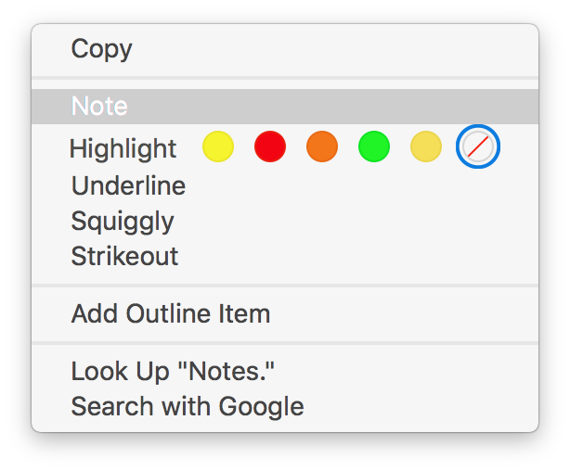Pick the red highlight color circle

pos(270,146)
